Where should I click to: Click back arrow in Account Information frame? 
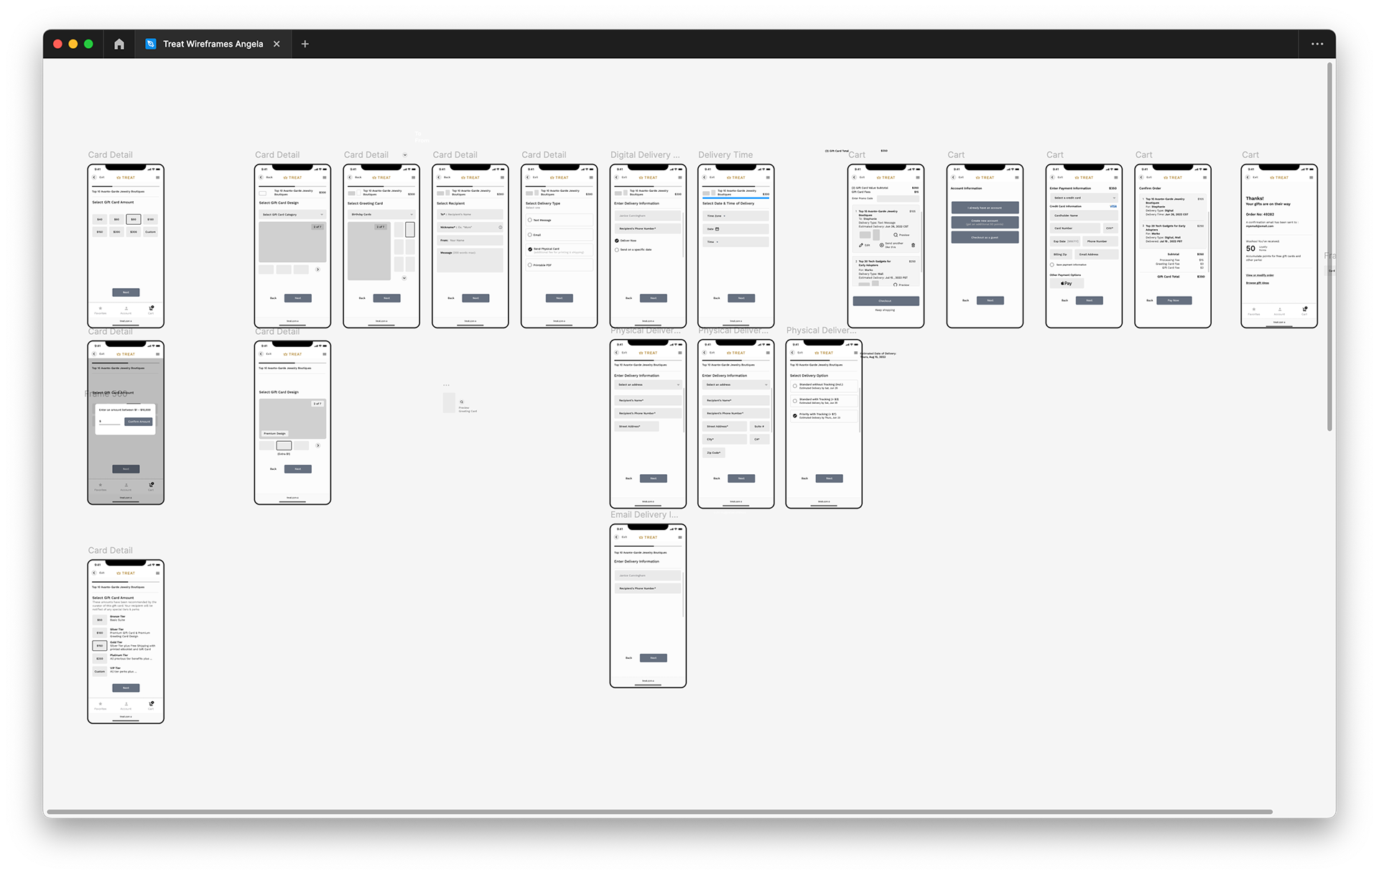[953, 177]
